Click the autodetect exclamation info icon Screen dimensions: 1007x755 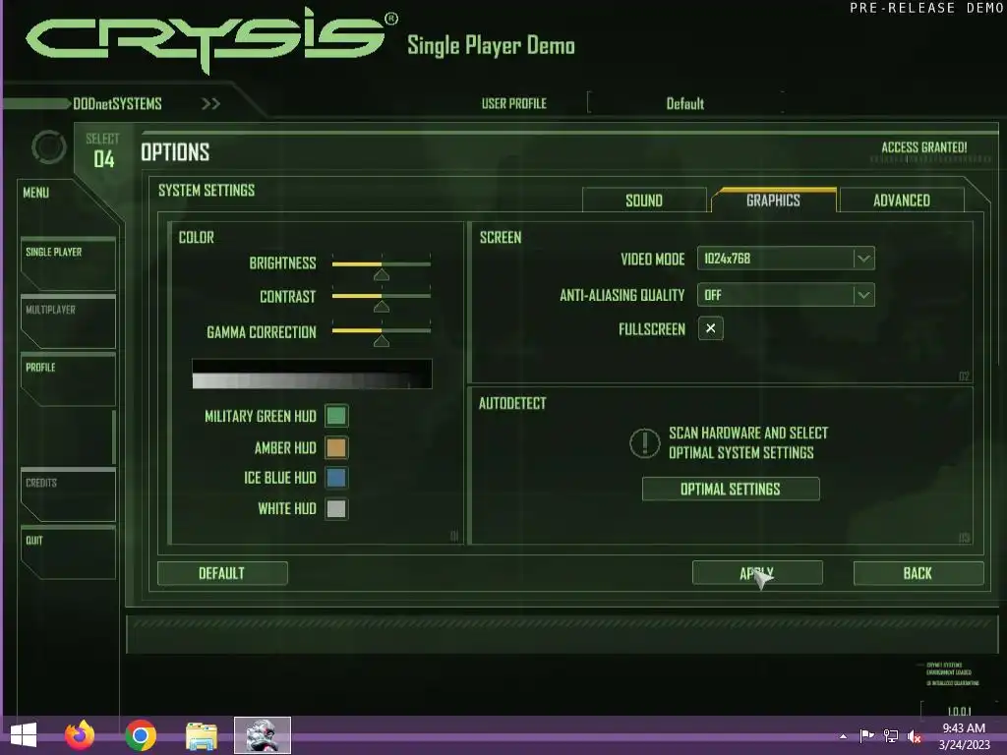coord(645,443)
